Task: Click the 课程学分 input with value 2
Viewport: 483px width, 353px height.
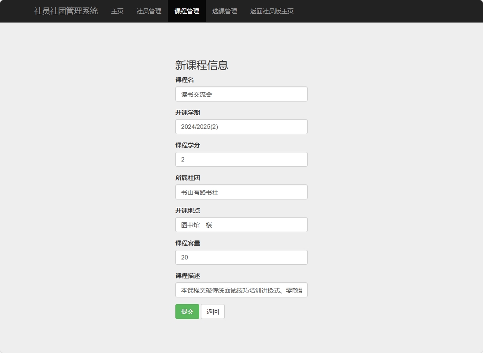Action: coord(241,159)
